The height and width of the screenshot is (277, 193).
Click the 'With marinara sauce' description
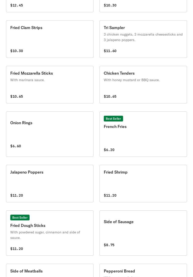(x=27, y=80)
